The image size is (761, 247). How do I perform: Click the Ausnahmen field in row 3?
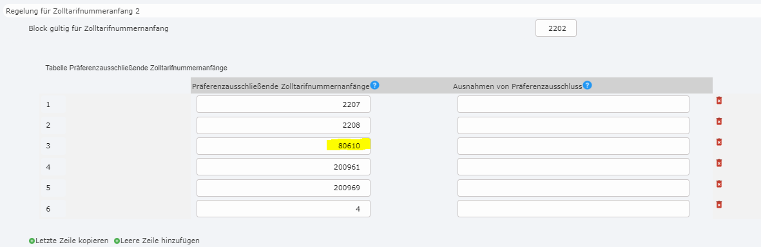click(x=573, y=146)
